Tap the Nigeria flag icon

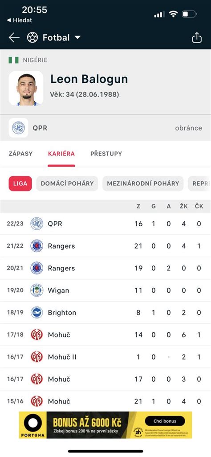[13, 60]
